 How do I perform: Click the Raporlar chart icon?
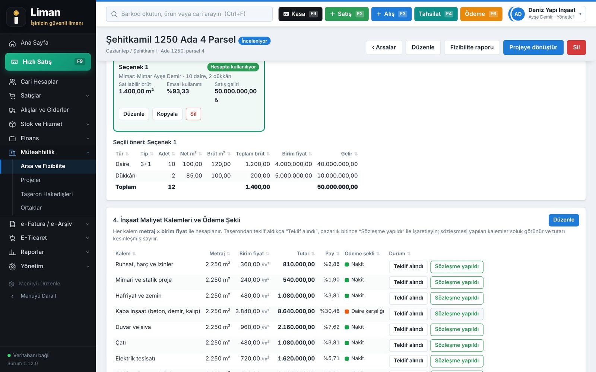point(12,252)
